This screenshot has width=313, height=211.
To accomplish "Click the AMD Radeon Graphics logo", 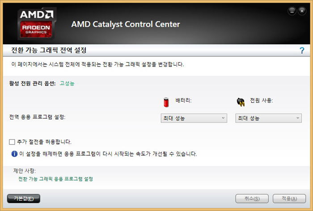I will click(x=38, y=24).
